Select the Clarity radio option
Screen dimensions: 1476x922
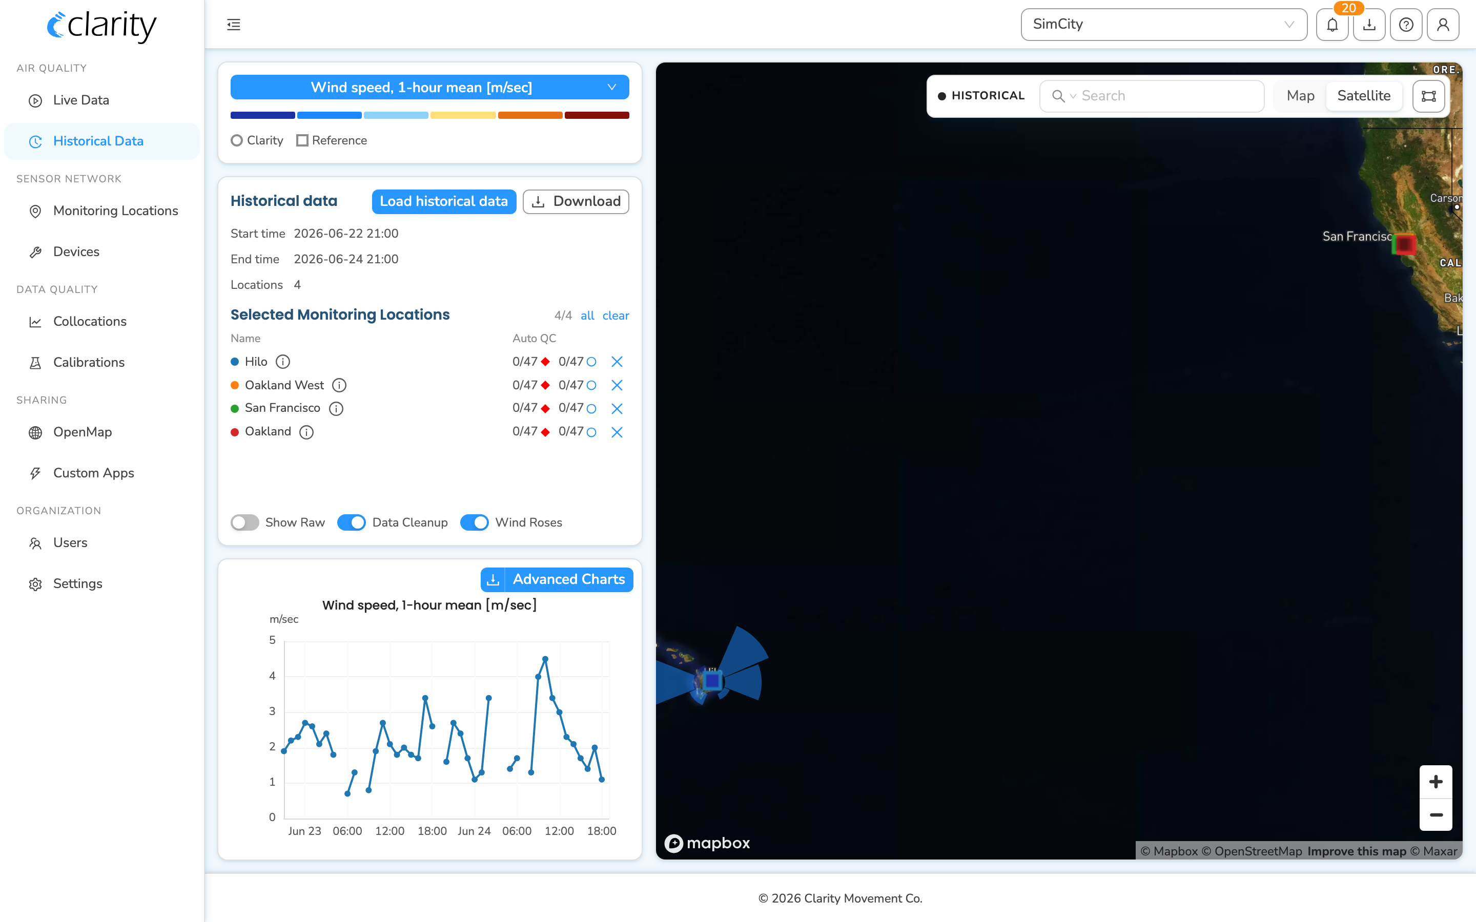pyautogui.click(x=237, y=140)
